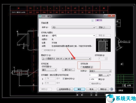The width and height of the screenshot is (136, 103).
Task: Click the paper size preview thumbnail
Action: [103, 45]
